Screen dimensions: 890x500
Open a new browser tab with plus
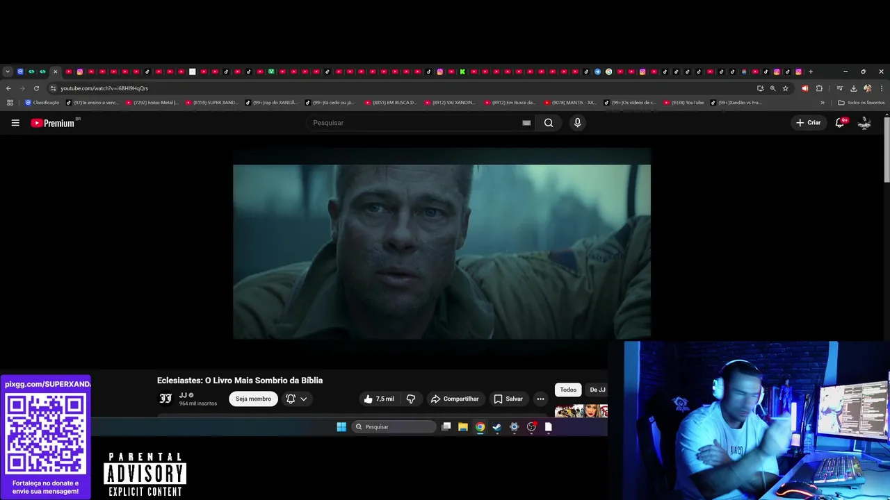pyautogui.click(x=811, y=72)
